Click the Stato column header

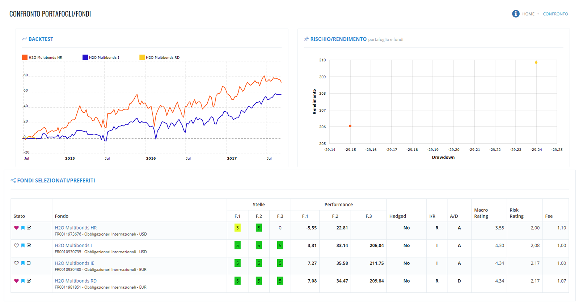pos(19,216)
